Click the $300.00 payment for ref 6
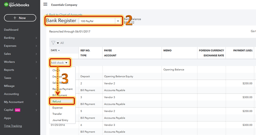Screen dimensions: 256x135 coord(248,125)
